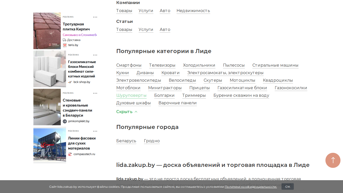Image resolution: width=343 pixels, height=193 pixels.
Task: Open Холодильники category
Action: click(199, 65)
